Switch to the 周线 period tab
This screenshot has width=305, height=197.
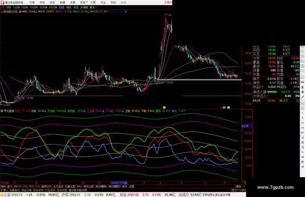click(x=69, y=7)
